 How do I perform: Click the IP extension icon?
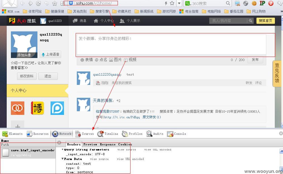[x=262, y=3]
